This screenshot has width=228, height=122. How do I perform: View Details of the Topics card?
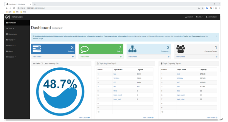click(85, 57)
